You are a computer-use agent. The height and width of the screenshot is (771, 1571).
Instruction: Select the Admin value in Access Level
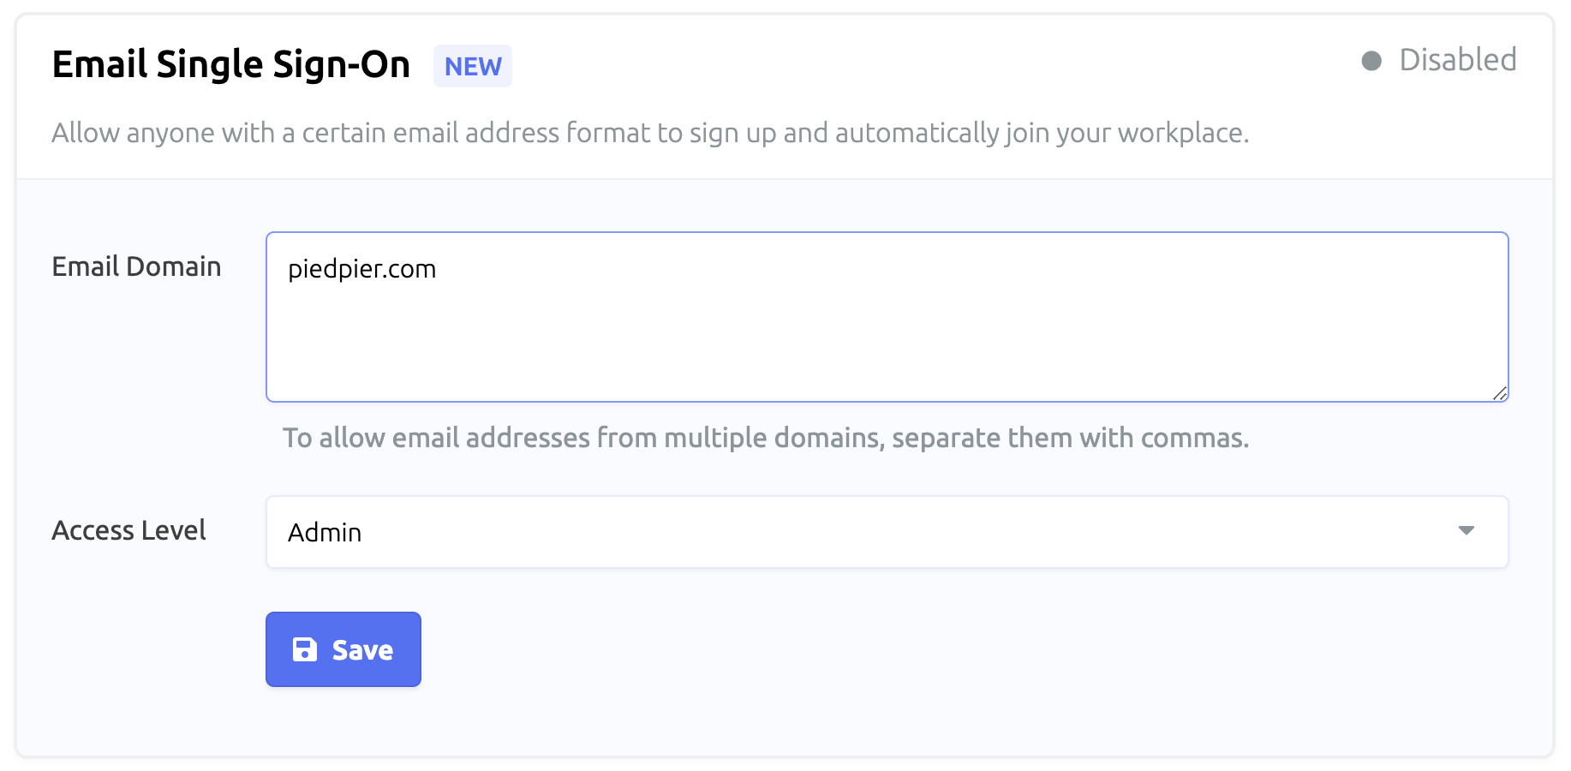(x=325, y=532)
